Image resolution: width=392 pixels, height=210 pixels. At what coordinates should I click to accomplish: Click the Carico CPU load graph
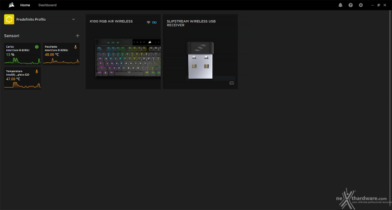coord(22,61)
